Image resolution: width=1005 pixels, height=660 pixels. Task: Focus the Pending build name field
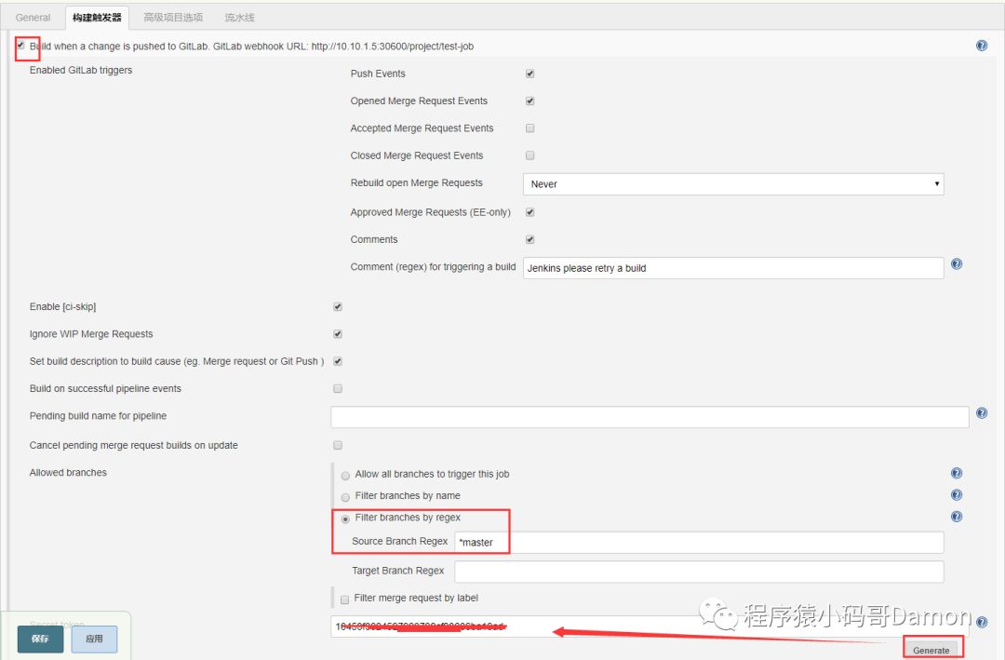pyautogui.click(x=650, y=417)
